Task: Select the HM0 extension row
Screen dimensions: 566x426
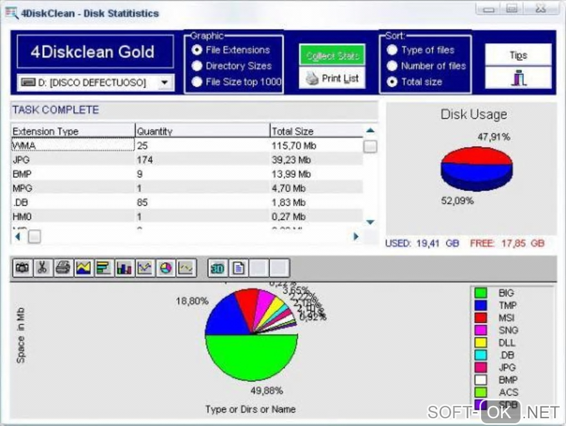Action: coord(187,216)
